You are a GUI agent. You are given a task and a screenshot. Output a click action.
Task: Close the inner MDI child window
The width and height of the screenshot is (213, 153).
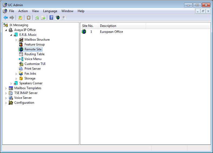click(x=208, y=11)
